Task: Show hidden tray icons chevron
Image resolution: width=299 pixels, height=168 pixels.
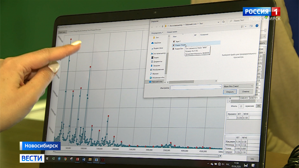Action: 208,164
